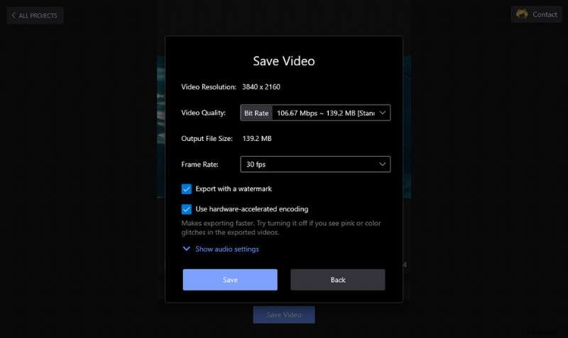Open the Video Quality bit rate dropdown
Screen dimensions: 568x338
tap(315, 113)
